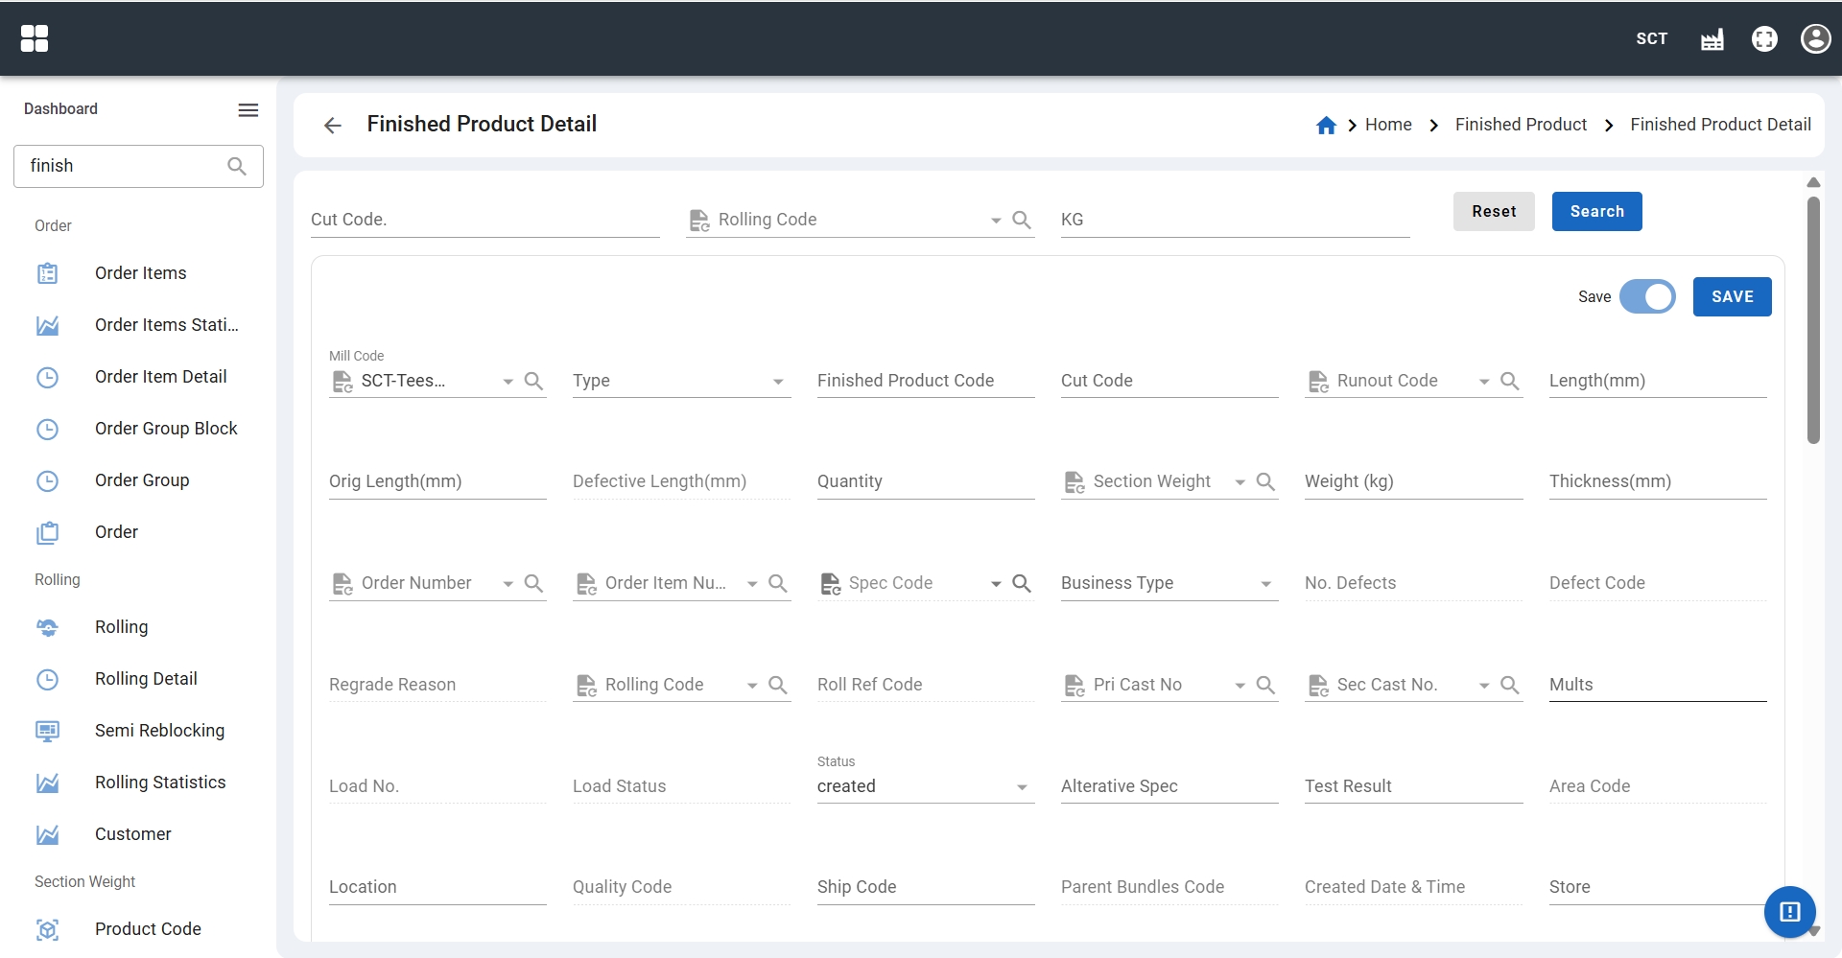Click SCT label in top bar
This screenshot has width=1842, height=958.
pyautogui.click(x=1651, y=38)
